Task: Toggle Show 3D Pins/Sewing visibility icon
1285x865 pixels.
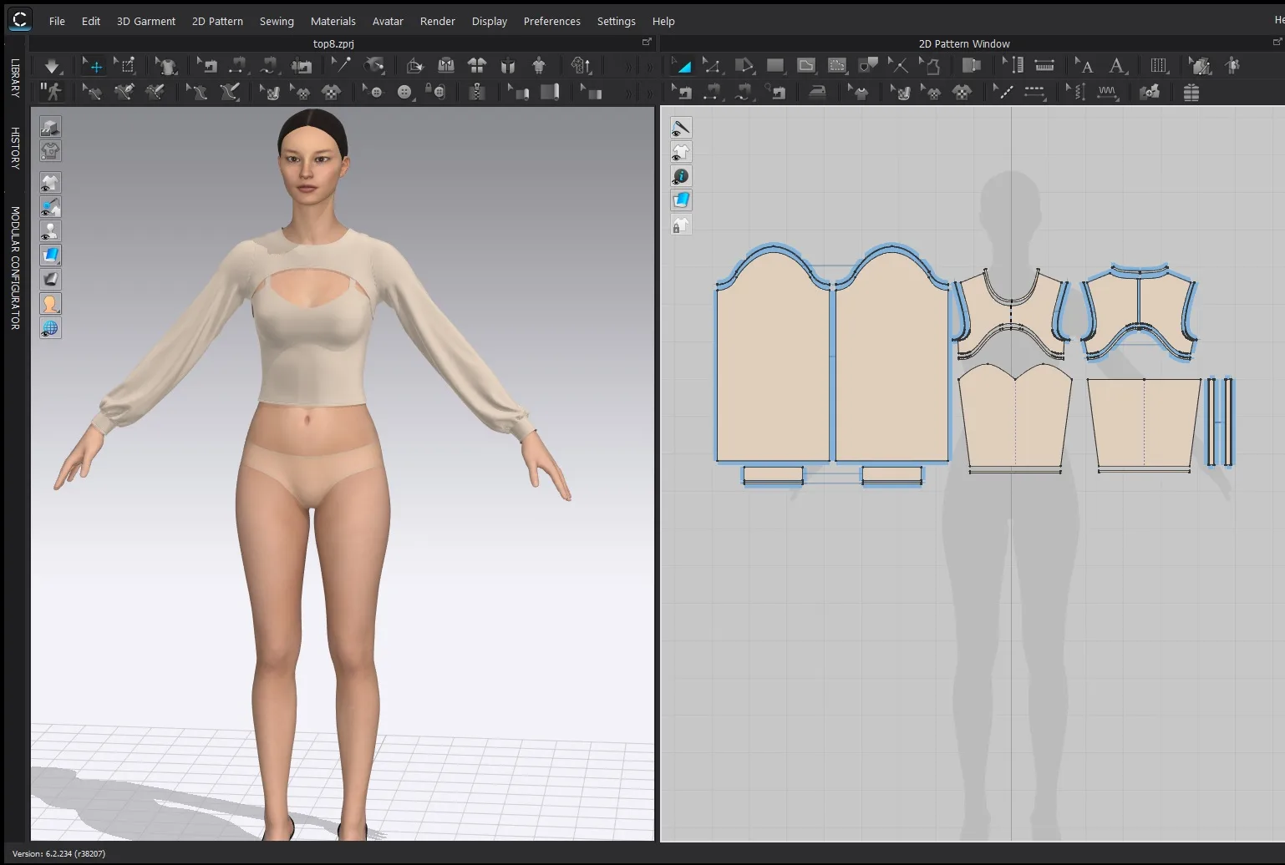Action: click(x=51, y=207)
